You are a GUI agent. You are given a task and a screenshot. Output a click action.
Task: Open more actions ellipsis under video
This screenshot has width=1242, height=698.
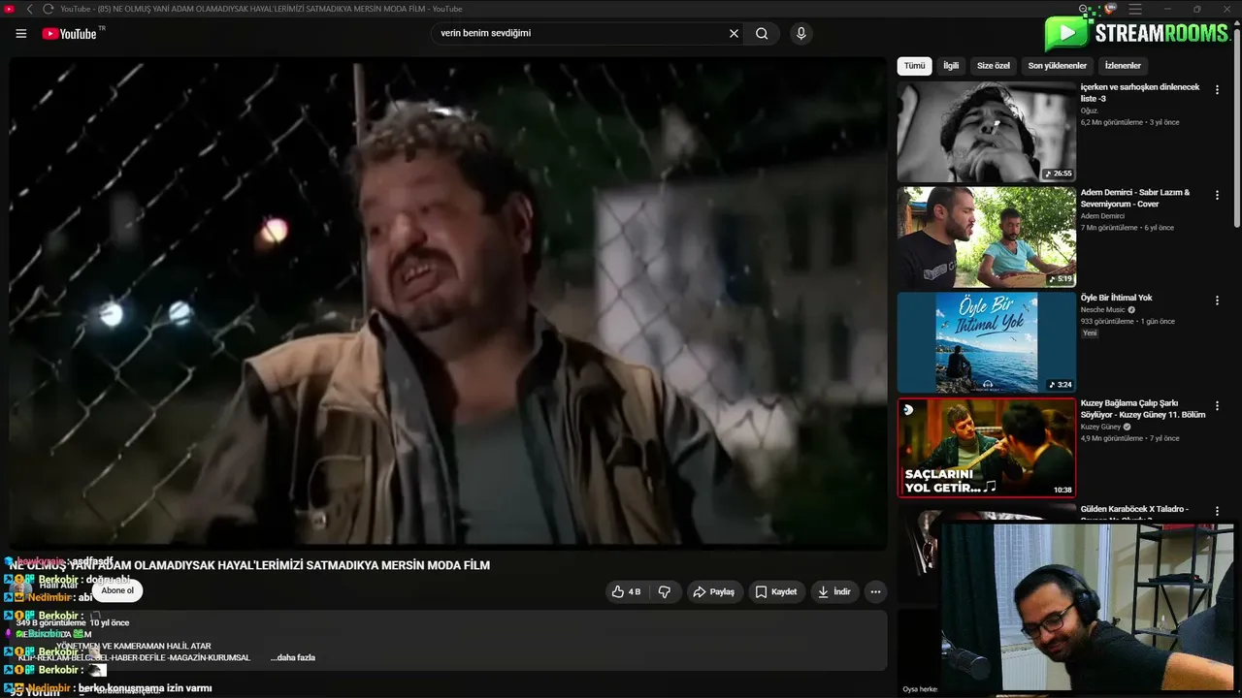875,591
